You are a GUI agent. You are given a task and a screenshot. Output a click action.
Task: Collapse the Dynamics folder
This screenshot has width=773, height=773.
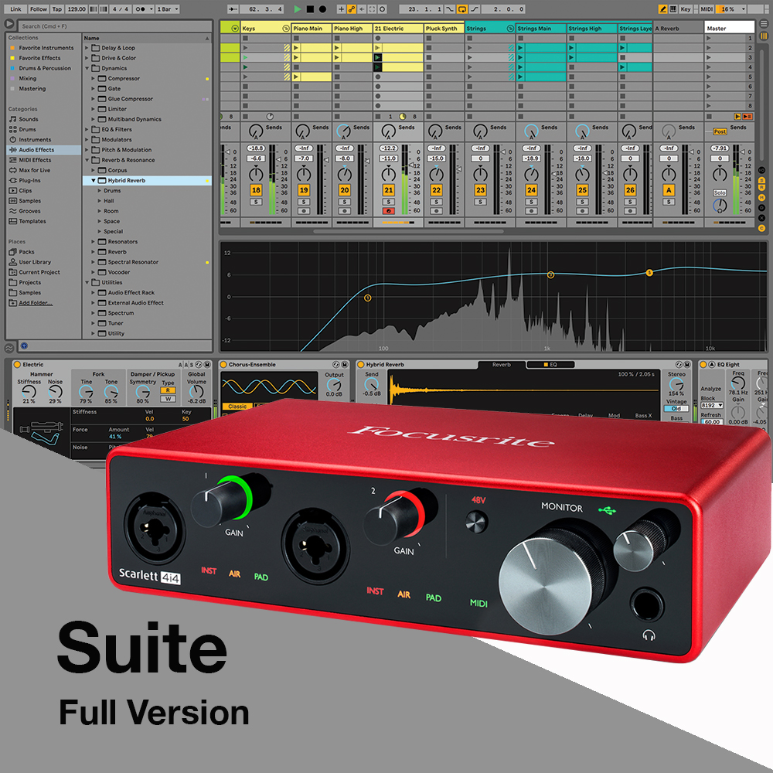87,69
